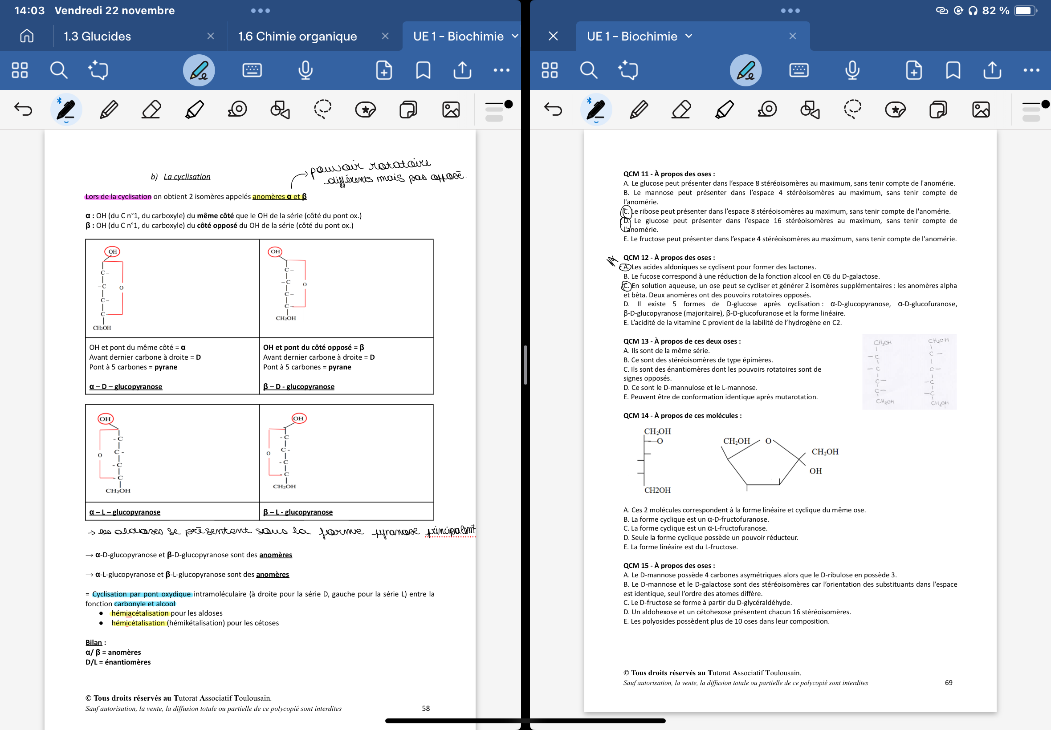Open the shapes tool in left pane

point(280,110)
